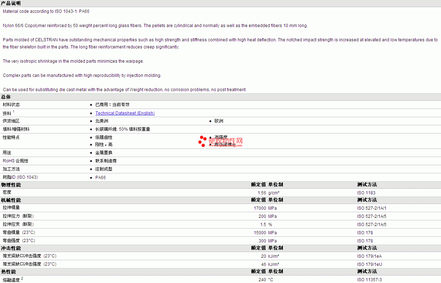Click the 填料/增强材料 row label

[x=16, y=129]
